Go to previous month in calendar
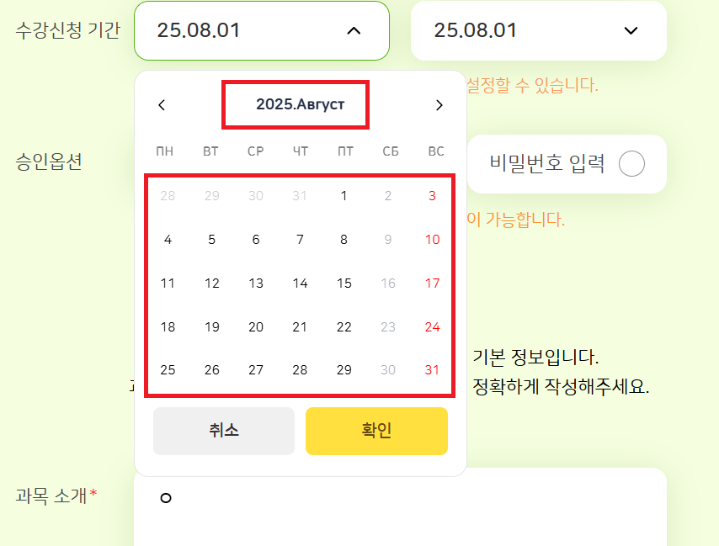This screenshot has width=719, height=546. click(162, 105)
